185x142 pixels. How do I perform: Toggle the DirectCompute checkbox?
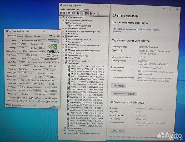click(36, 98)
